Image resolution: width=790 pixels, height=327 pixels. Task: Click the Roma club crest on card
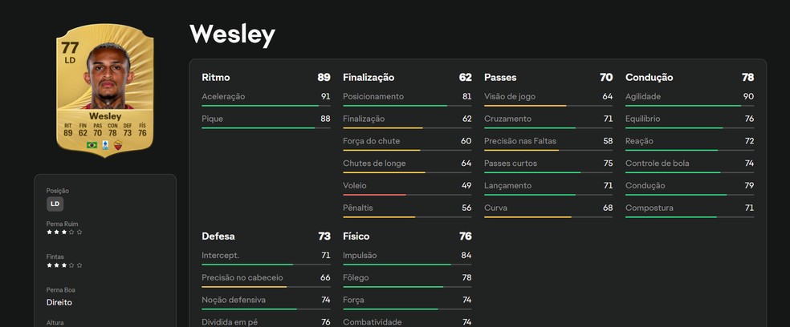pos(118,145)
